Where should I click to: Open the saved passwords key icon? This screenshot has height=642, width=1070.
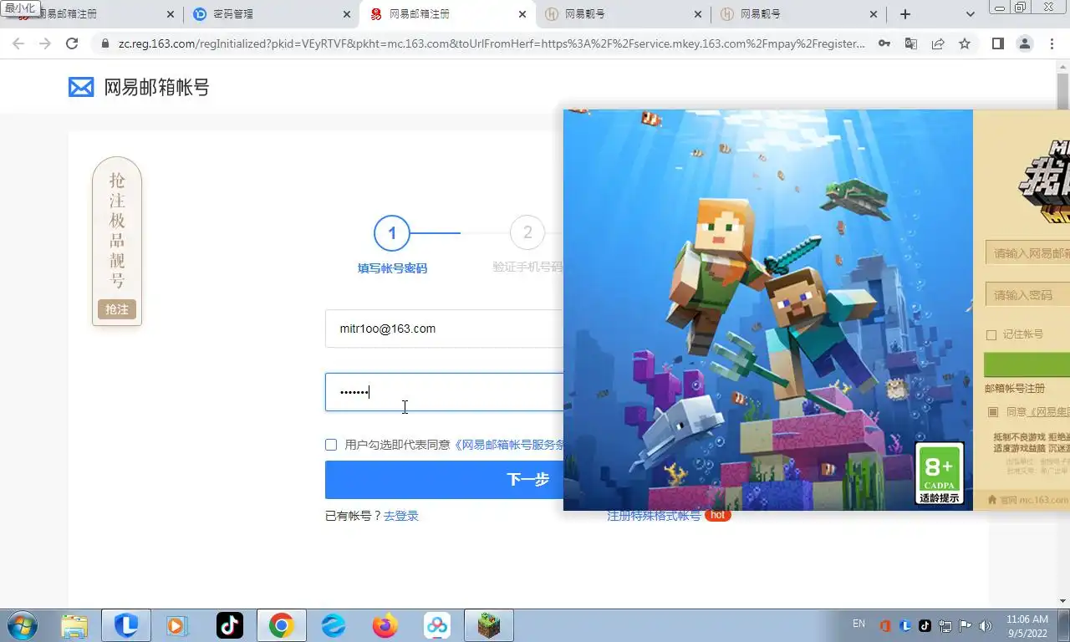click(x=884, y=43)
